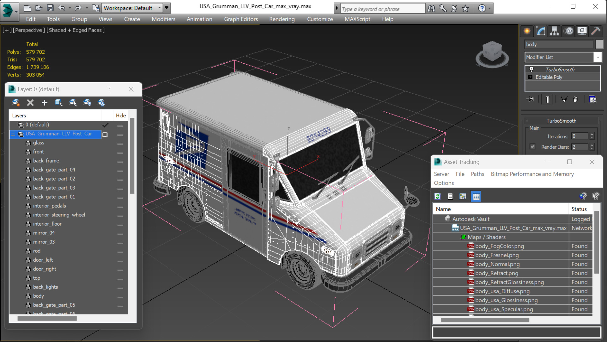Toggle Show End Result icon
Viewport: 607px width, 342px height.
547,99
